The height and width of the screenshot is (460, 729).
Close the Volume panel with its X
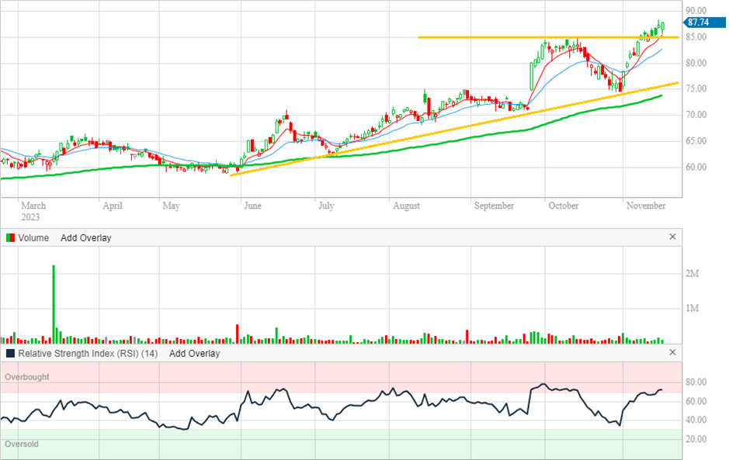(672, 237)
